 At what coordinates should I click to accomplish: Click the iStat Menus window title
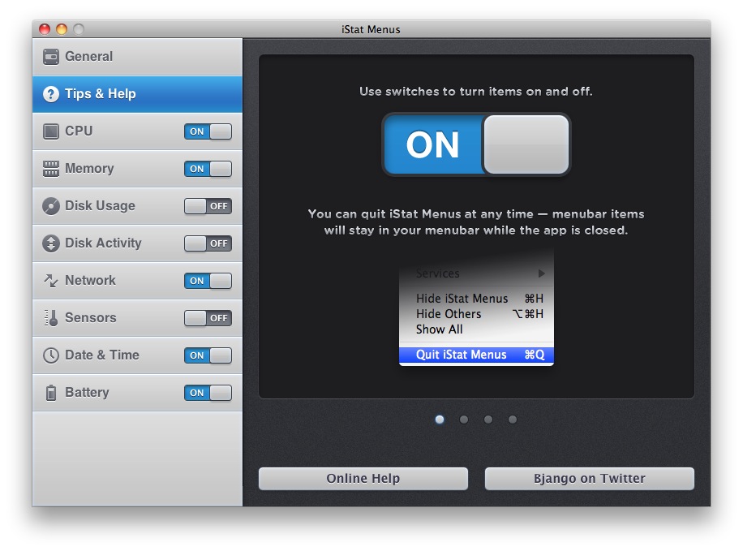pyautogui.click(x=371, y=29)
